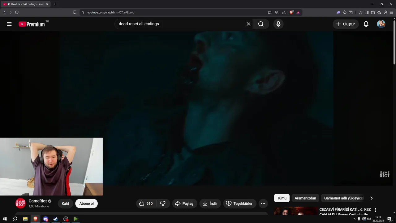Dislike the video with thumbs down

tap(163, 203)
